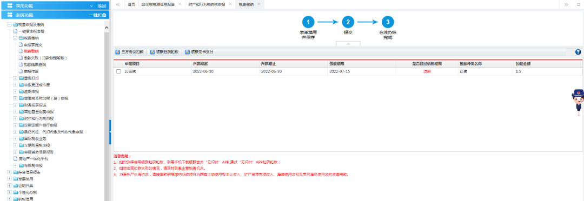The height and width of the screenshot is (201, 584).
Task: Select 委托代征、代扣代缴及代收代缴申报 tree item
Action: [53, 132]
